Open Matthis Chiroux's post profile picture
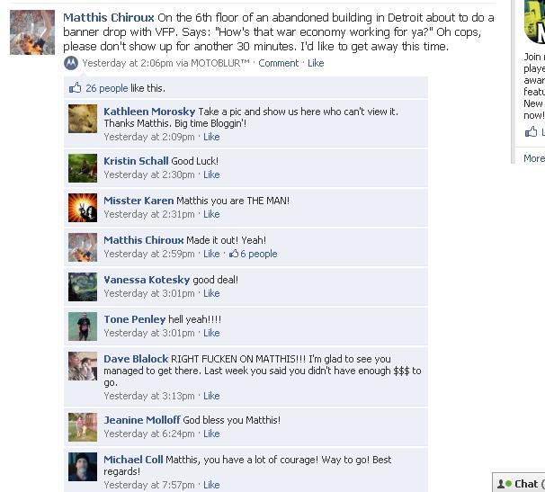Image resolution: width=545 pixels, height=492 pixels. pos(32,32)
